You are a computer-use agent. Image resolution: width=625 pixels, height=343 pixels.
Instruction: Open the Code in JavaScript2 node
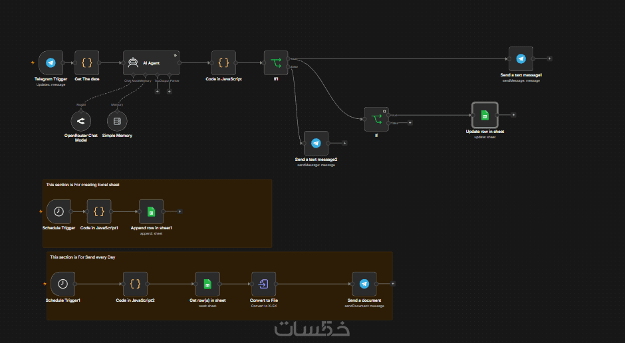(135, 284)
